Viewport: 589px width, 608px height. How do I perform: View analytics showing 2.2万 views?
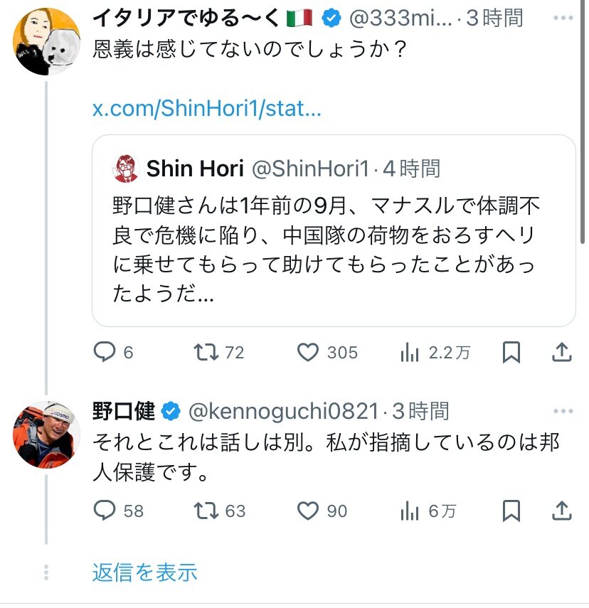(409, 353)
